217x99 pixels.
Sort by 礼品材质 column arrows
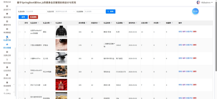[x=112, y=23]
